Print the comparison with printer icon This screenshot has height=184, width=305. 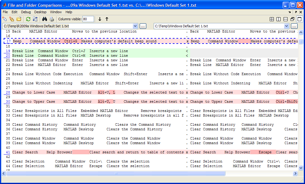point(51,19)
